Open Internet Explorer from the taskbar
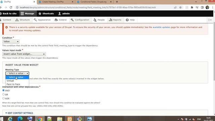Viewport: 215px width, 121px height. [x=10, y=119]
